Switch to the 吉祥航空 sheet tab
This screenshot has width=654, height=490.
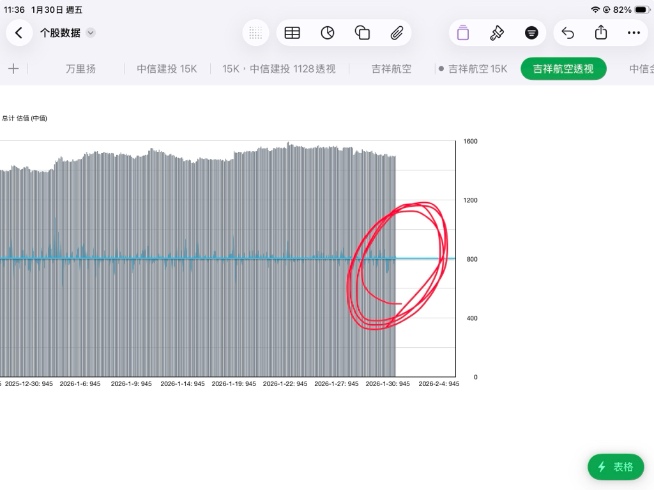(392, 69)
